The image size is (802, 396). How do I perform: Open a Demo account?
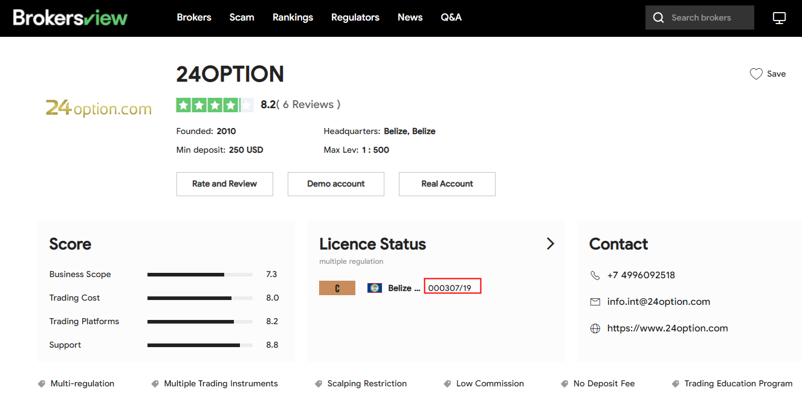pyautogui.click(x=336, y=184)
